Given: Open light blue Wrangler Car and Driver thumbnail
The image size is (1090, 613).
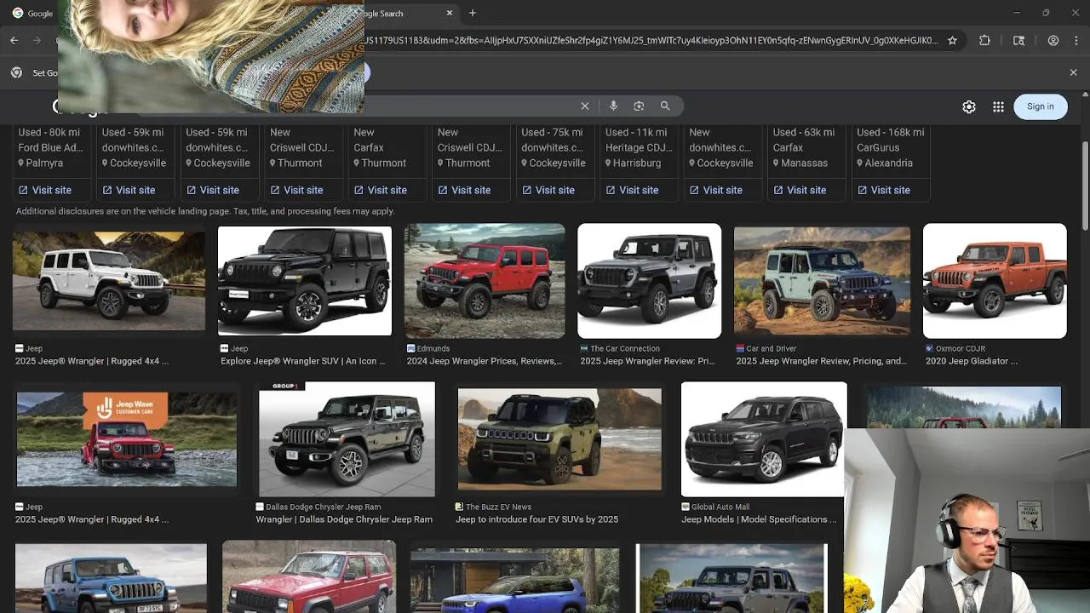Looking at the screenshot, I should click(822, 280).
